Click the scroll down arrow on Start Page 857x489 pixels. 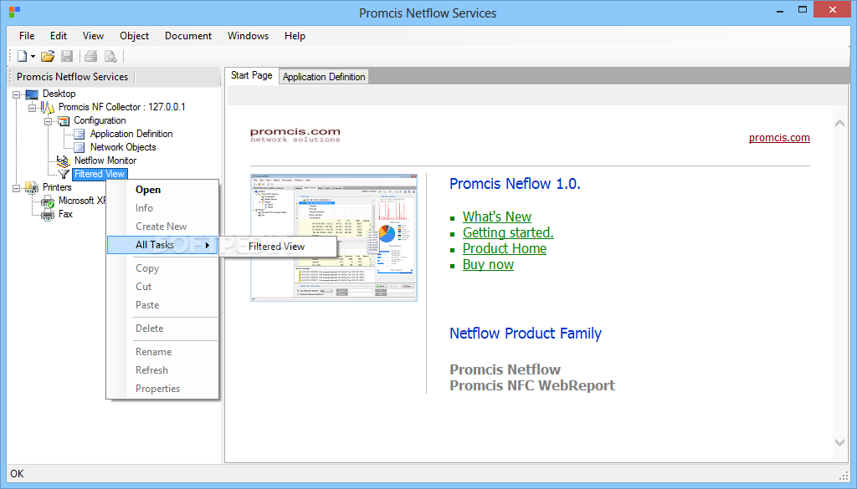839,443
